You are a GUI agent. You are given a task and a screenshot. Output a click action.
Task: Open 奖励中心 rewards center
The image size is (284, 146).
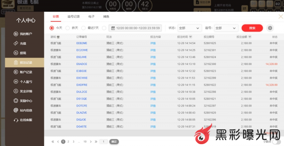click(26, 101)
